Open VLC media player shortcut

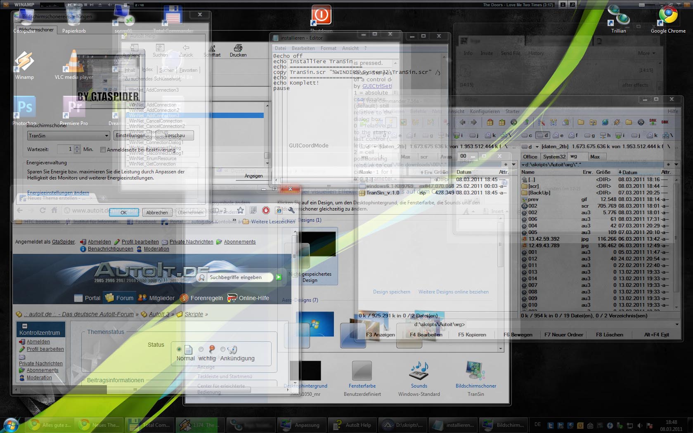[73, 62]
